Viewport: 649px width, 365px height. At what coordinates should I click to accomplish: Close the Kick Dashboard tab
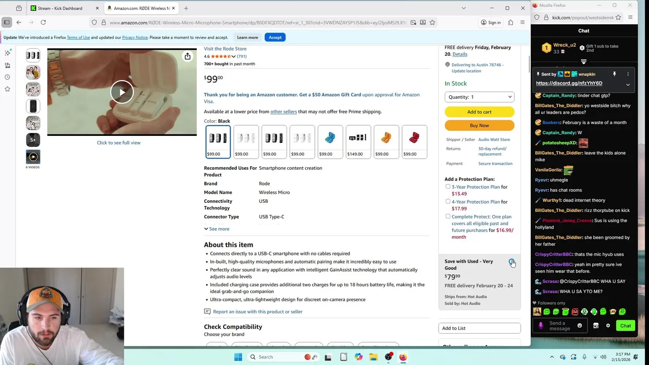point(97,8)
